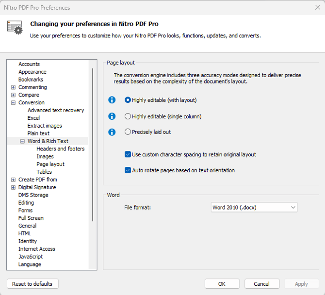
Task: Select Commenting label in the tree
Action: coord(32,87)
